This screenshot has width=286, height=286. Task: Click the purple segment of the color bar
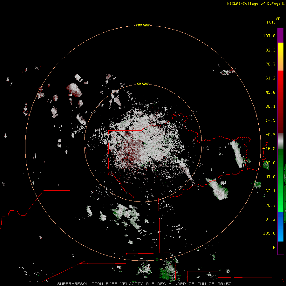281,35
